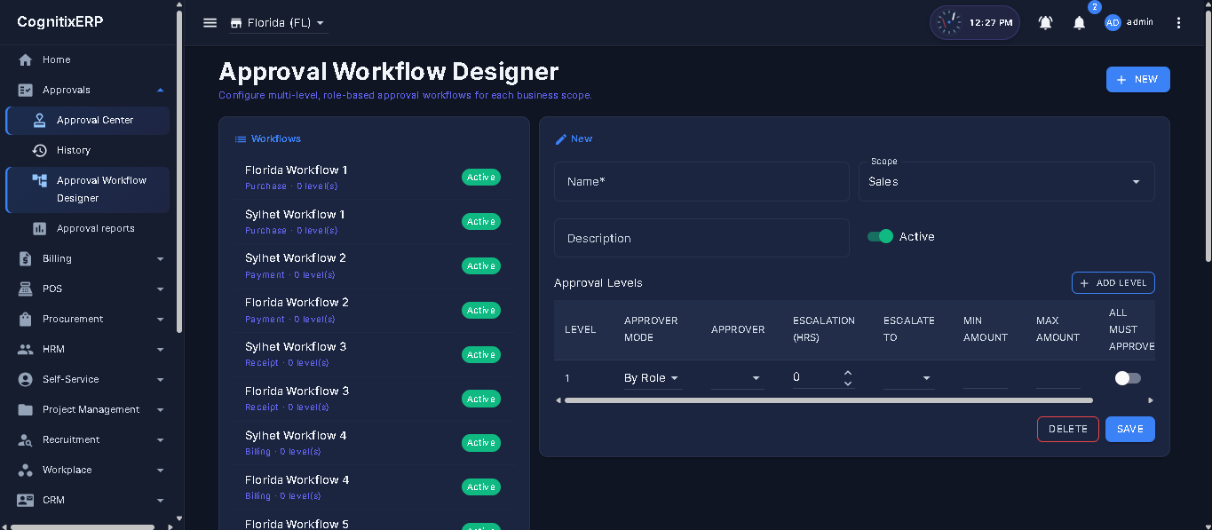Click the Approval Workflow Designer tree icon

(x=39, y=180)
